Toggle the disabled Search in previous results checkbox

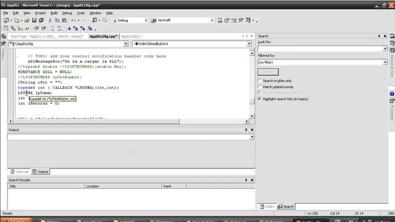(x=260, y=93)
